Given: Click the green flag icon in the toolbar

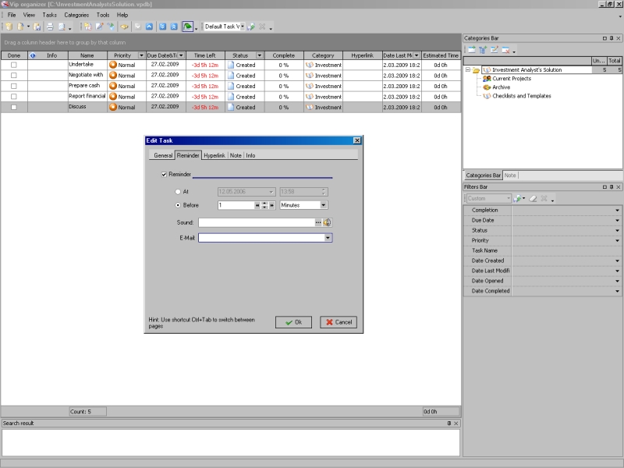Looking at the screenshot, I should pyautogui.click(x=187, y=27).
